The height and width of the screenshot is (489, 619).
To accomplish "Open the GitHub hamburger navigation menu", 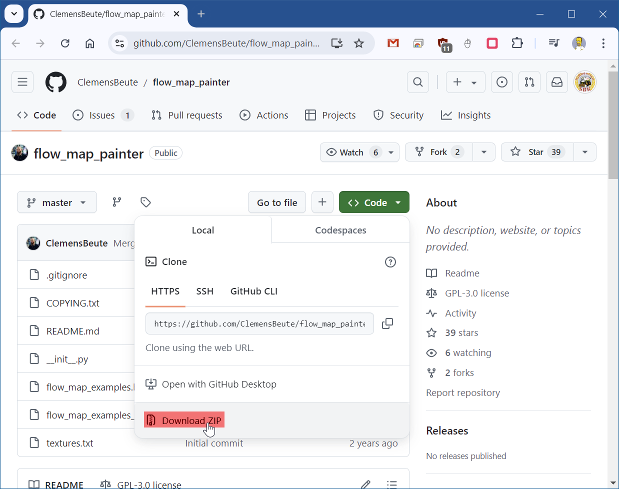I will pos(22,82).
